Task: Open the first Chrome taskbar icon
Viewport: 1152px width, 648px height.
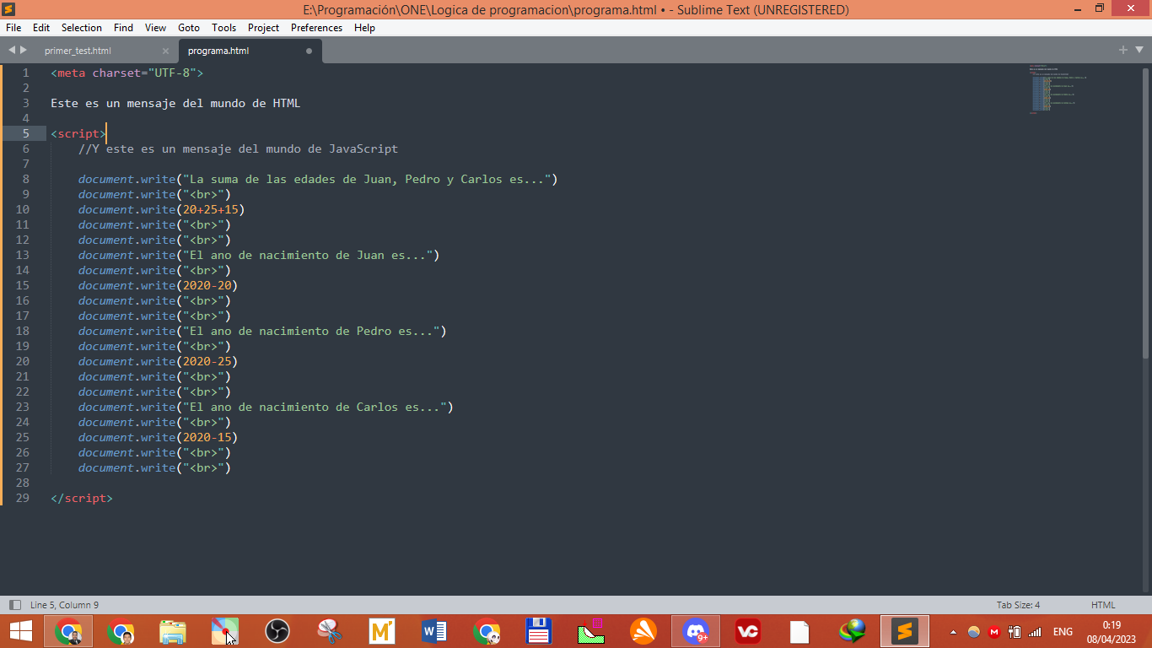Action: [69, 631]
